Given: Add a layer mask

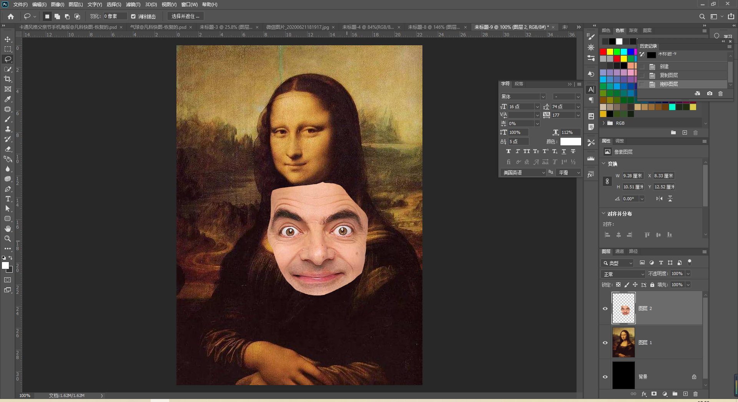Looking at the screenshot, I should (x=654, y=394).
